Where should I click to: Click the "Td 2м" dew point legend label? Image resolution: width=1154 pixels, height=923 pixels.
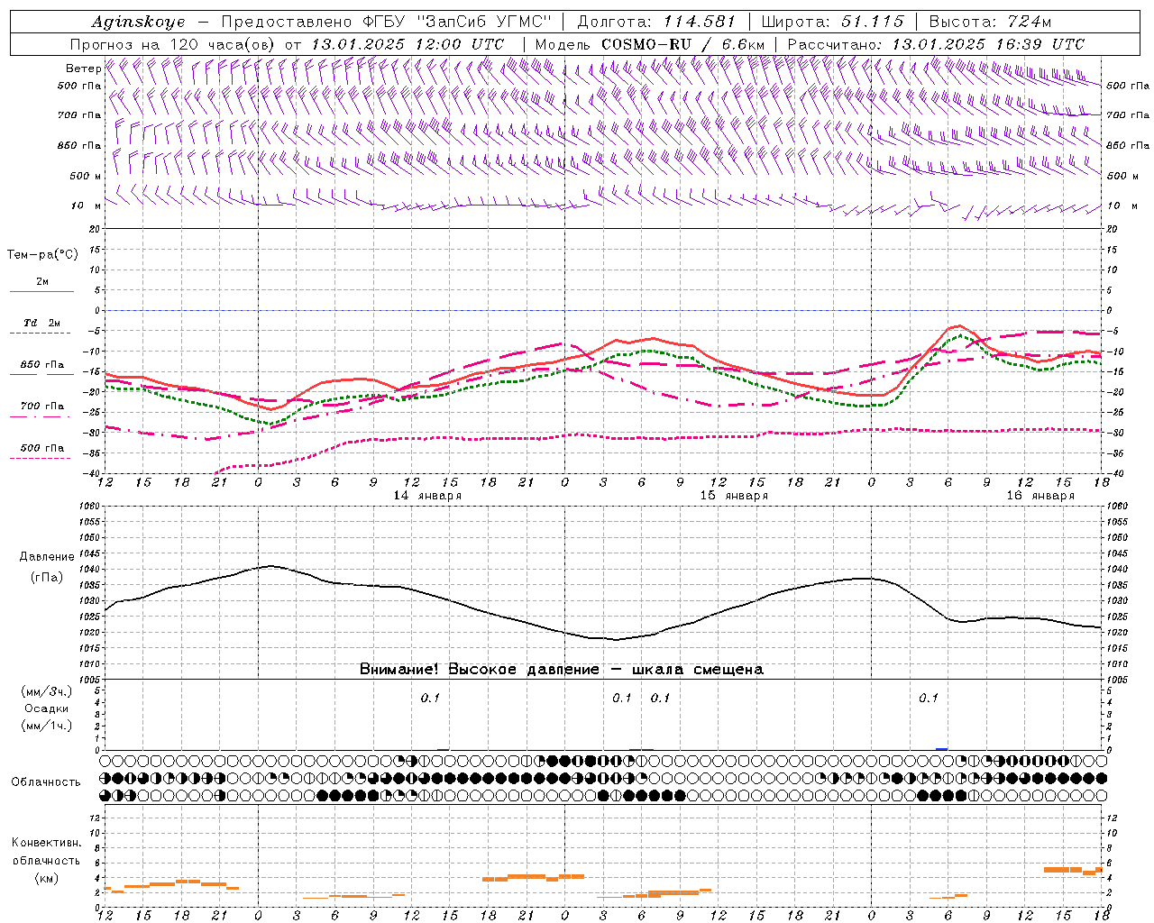[41, 323]
